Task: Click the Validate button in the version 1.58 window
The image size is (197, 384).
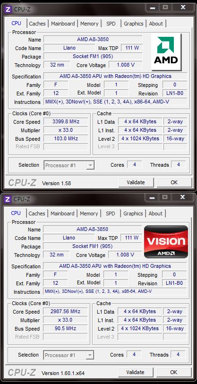Action: 136,182
